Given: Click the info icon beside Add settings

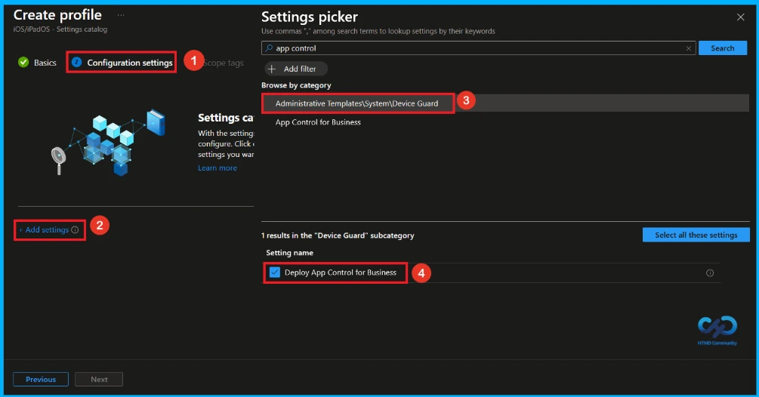Looking at the screenshot, I should tap(75, 229).
